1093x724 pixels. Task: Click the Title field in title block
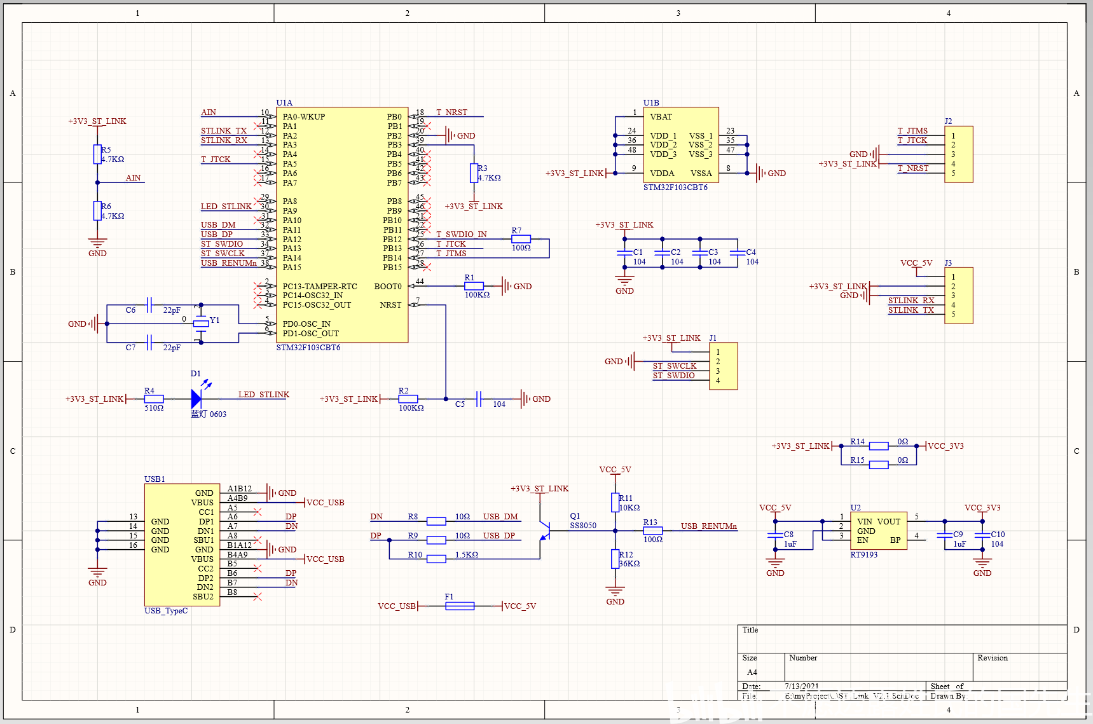coord(902,639)
